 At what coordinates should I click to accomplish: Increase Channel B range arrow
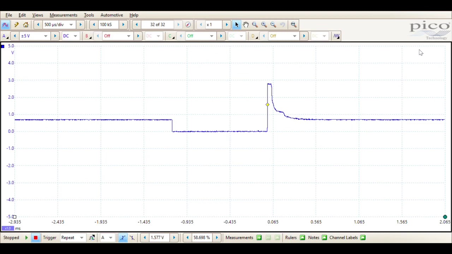pyautogui.click(x=138, y=36)
